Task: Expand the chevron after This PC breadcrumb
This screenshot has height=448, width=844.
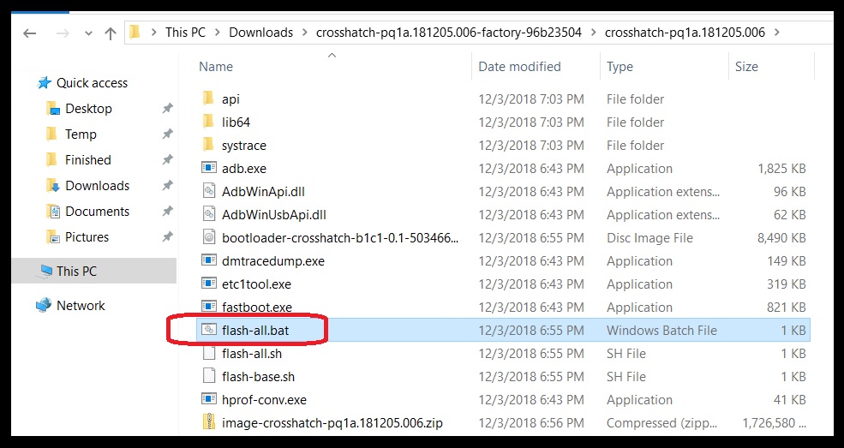Action: (x=218, y=33)
